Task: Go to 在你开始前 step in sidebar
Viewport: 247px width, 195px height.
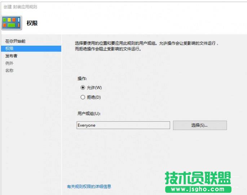Action: click(15, 41)
